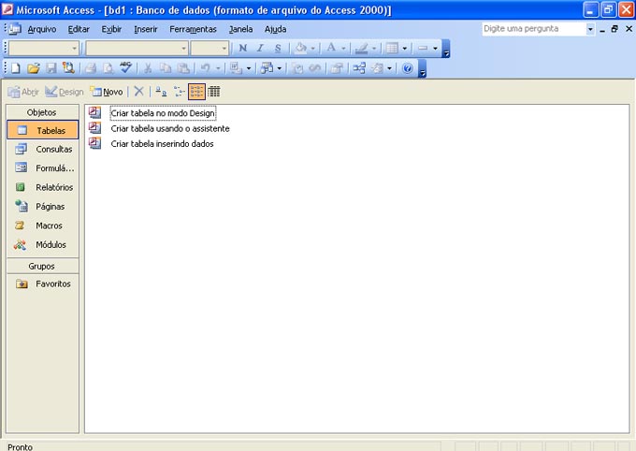Viewport: 636px width, 451px height.
Task: Click the Analyze toolbar icon
Action: click(x=267, y=68)
